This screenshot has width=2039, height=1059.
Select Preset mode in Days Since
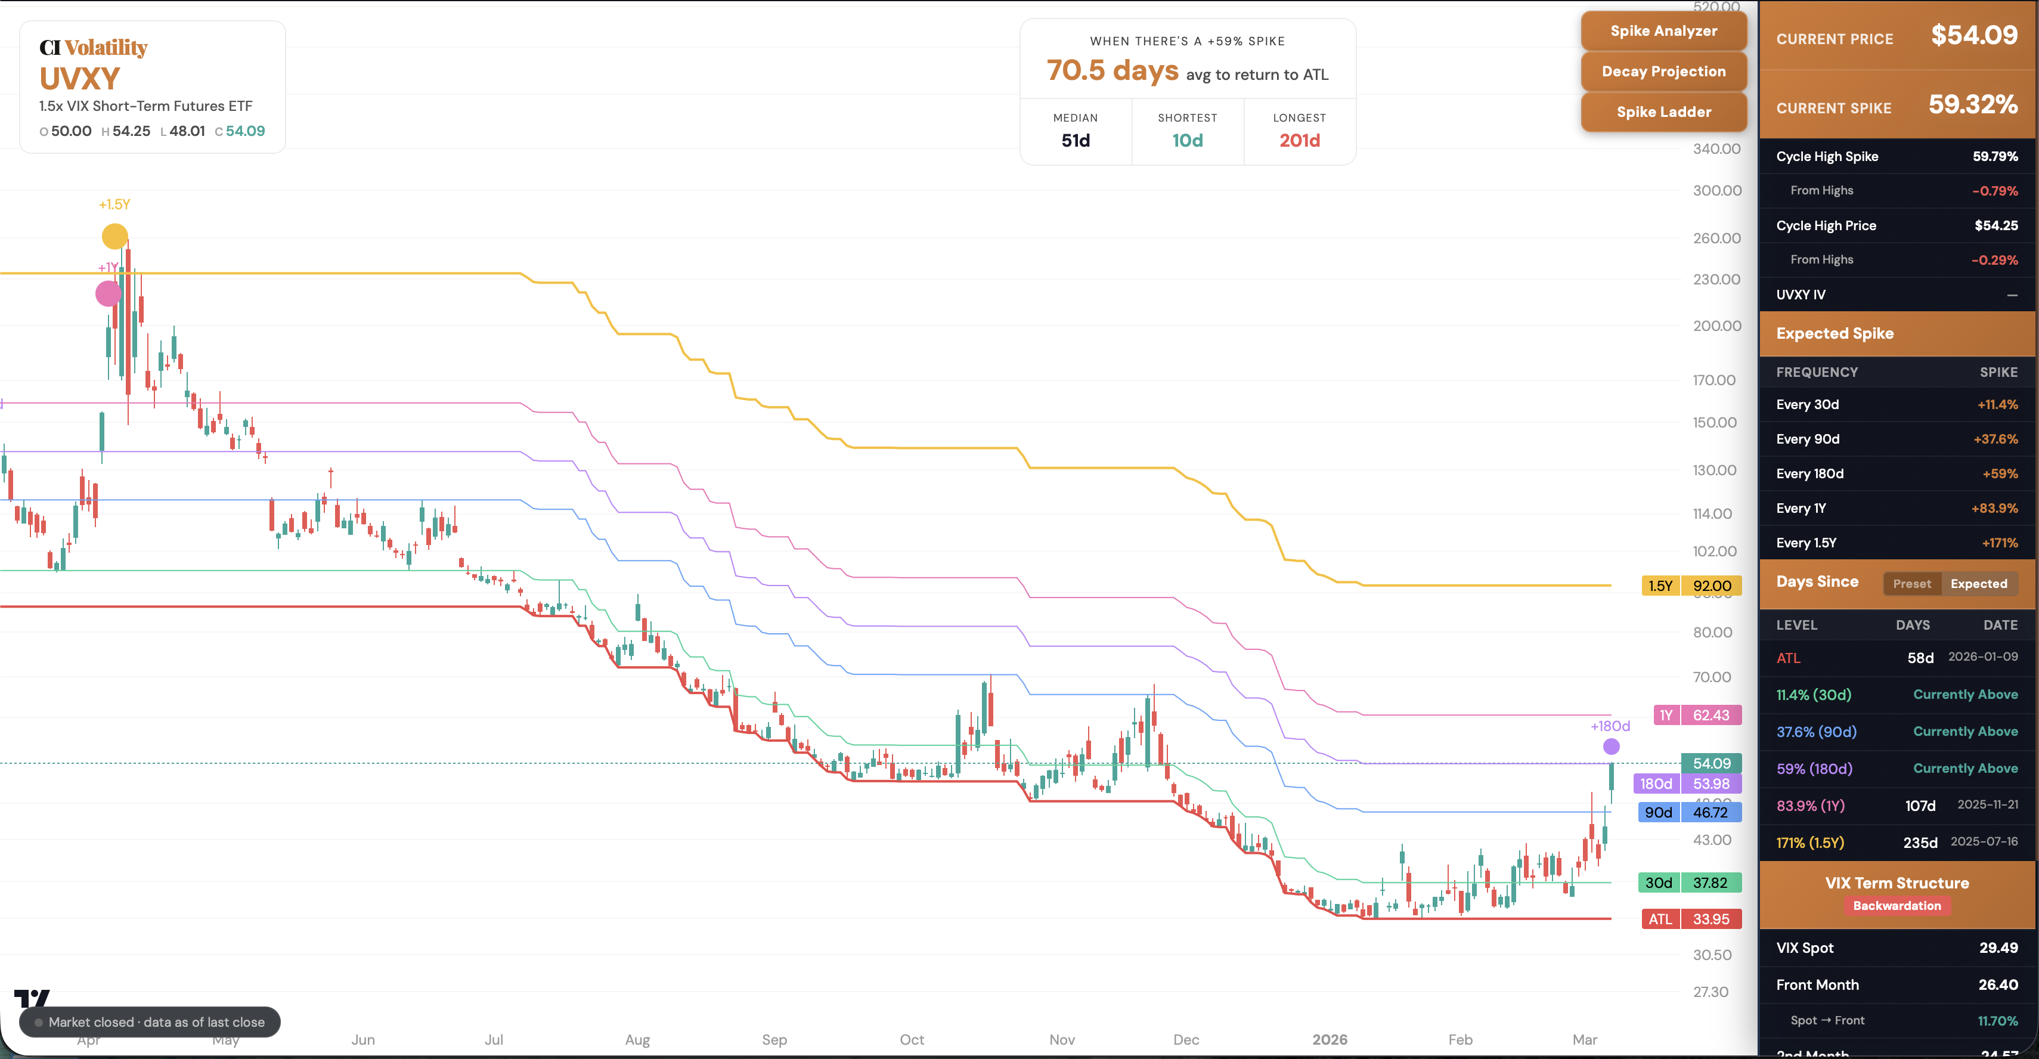[x=1913, y=583]
